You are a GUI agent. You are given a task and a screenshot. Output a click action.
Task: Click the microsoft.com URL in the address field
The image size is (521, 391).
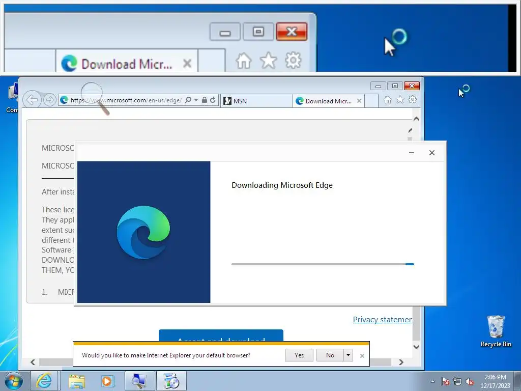point(126,100)
